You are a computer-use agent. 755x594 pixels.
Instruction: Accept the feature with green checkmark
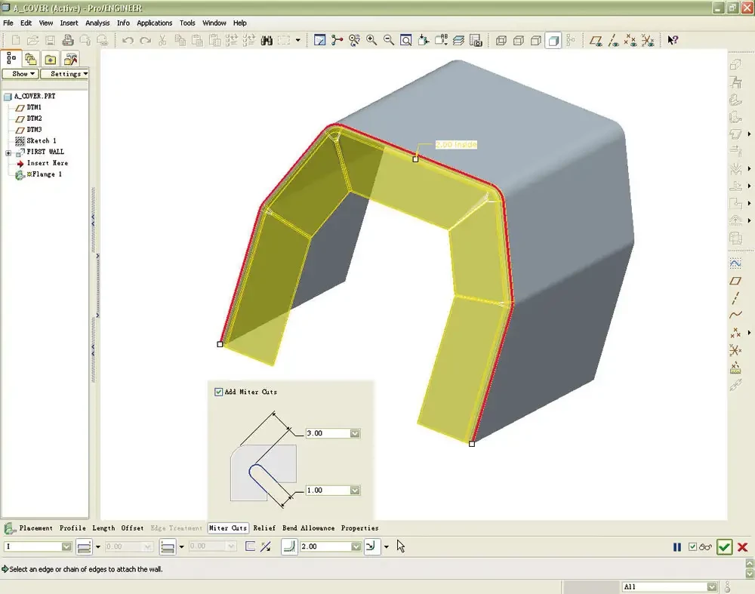tap(725, 547)
